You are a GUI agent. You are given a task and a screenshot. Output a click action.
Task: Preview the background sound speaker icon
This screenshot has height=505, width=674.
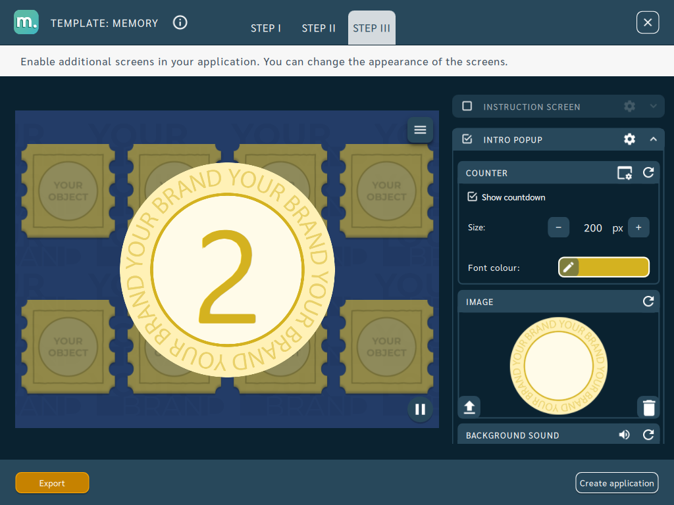click(624, 435)
